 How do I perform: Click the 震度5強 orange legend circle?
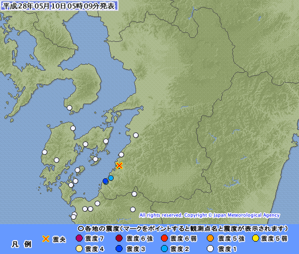point(210,238)
